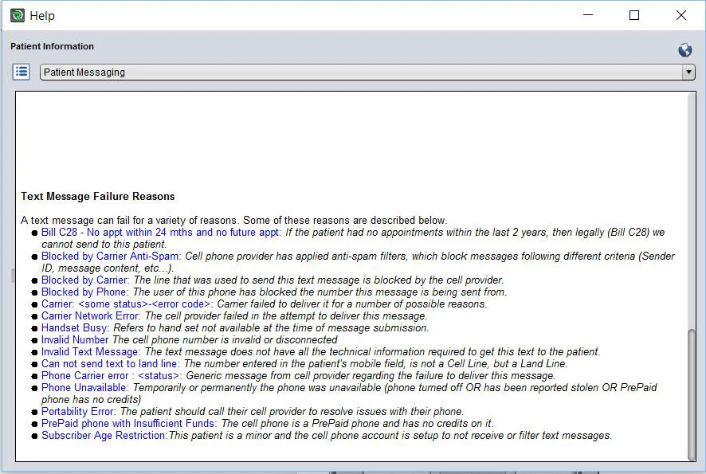Click the 'Phone Unavailable' entry
Image resolution: width=706 pixels, height=474 pixels.
pos(84,387)
